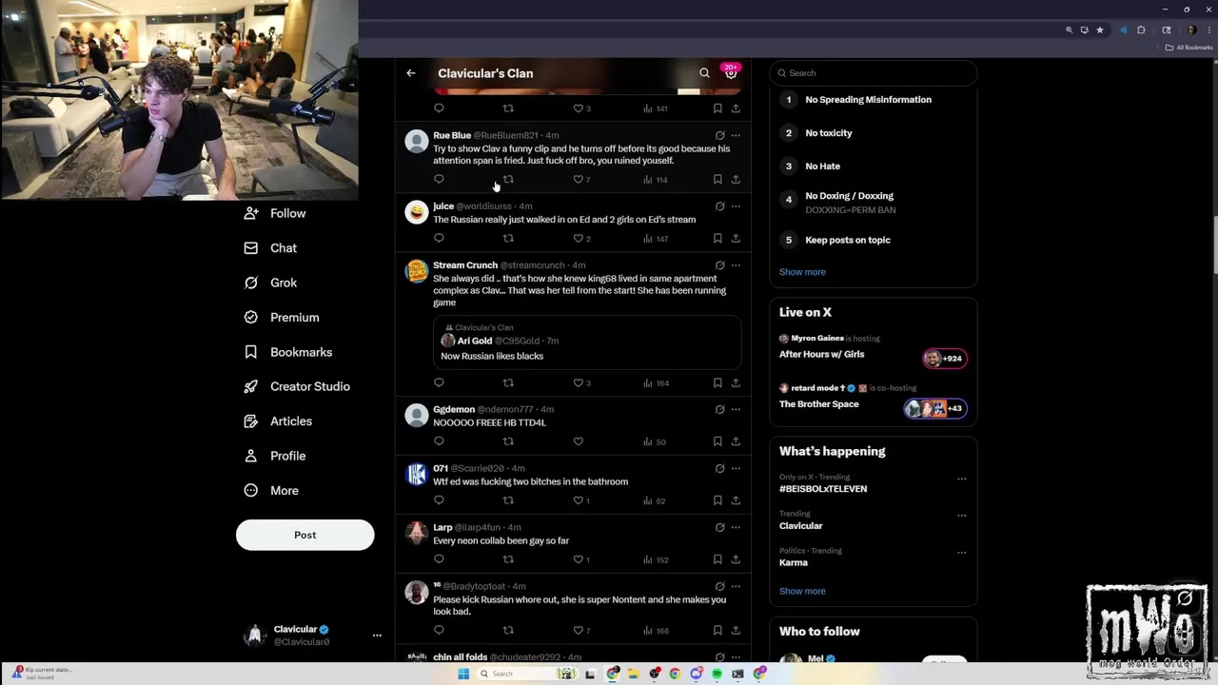Open #BEISBOLxTELEVEN trend
This screenshot has width=1218, height=685.
pyautogui.click(x=823, y=489)
